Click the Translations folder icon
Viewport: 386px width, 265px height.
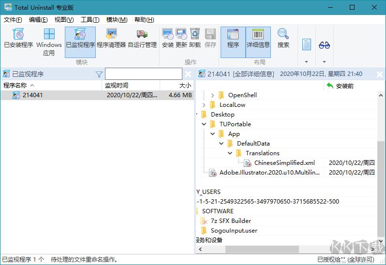point(238,153)
